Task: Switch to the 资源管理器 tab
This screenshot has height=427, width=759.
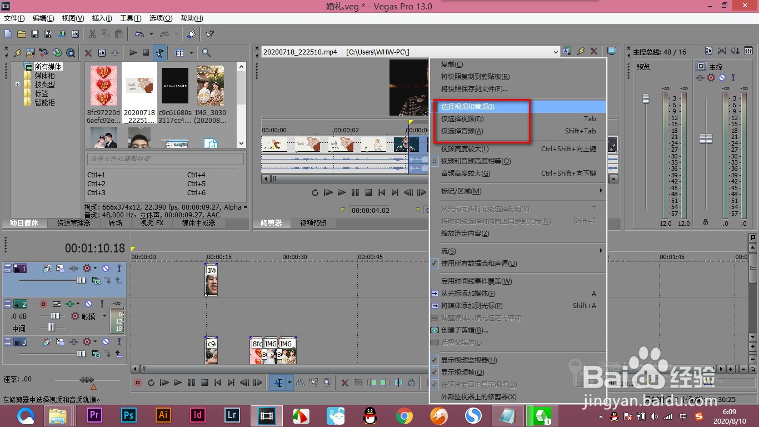Action: click(73, 223)
